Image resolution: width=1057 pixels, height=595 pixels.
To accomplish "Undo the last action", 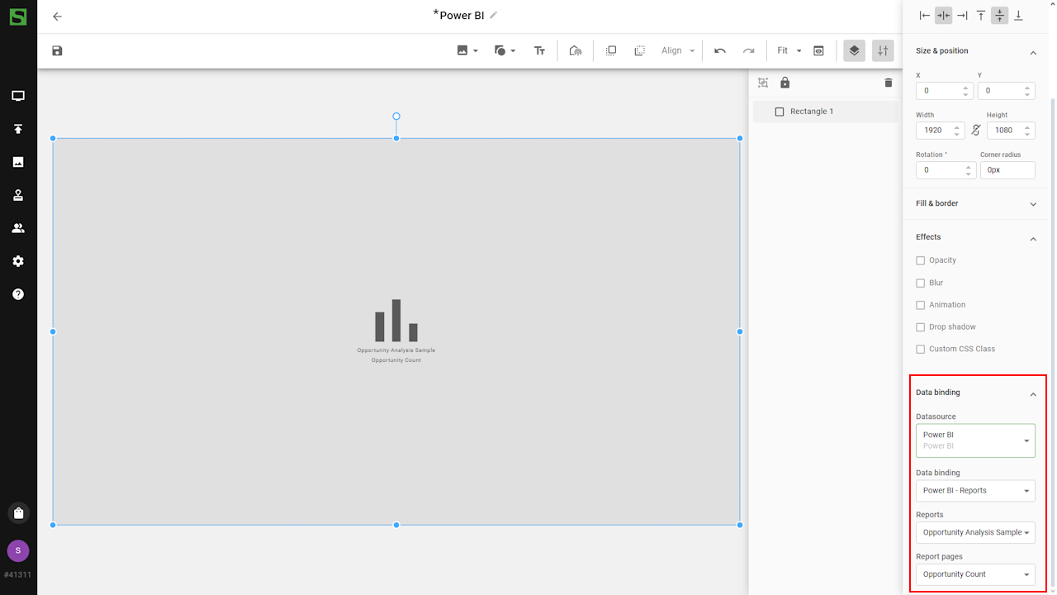I will pyautogui.click(x=720, y=51).
